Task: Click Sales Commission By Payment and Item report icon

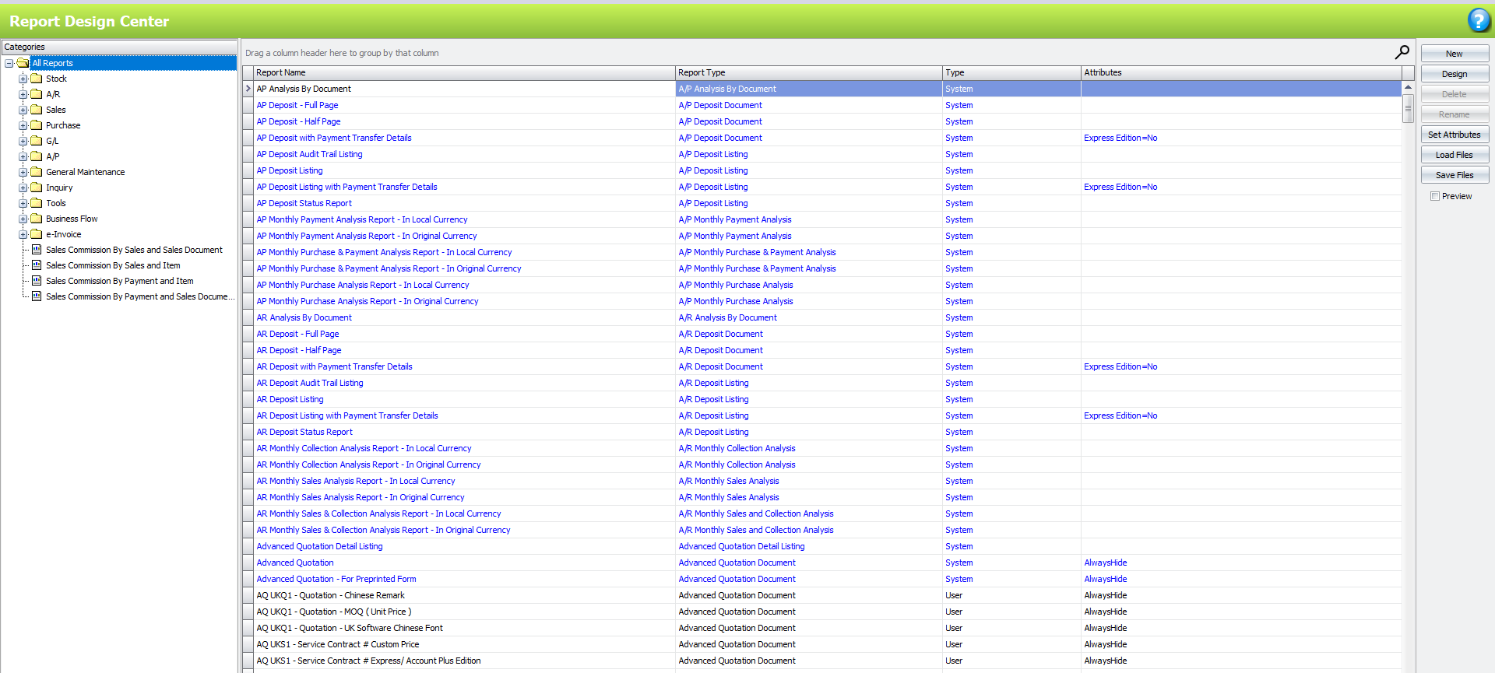Action: 36,281
